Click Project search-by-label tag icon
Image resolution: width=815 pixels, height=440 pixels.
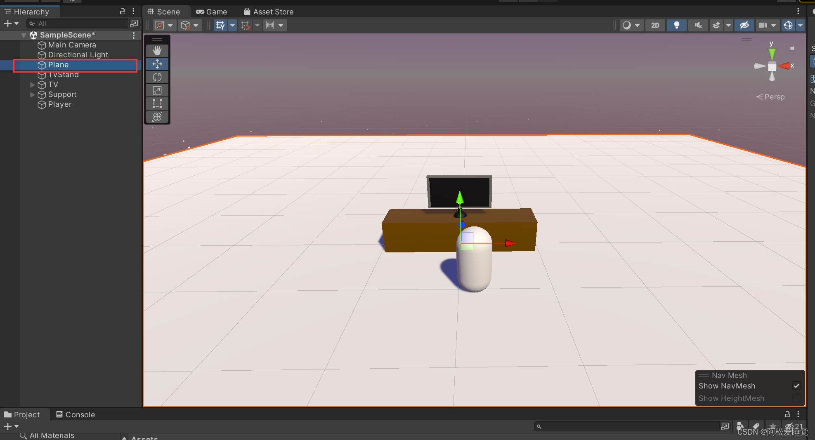(756, 426)
